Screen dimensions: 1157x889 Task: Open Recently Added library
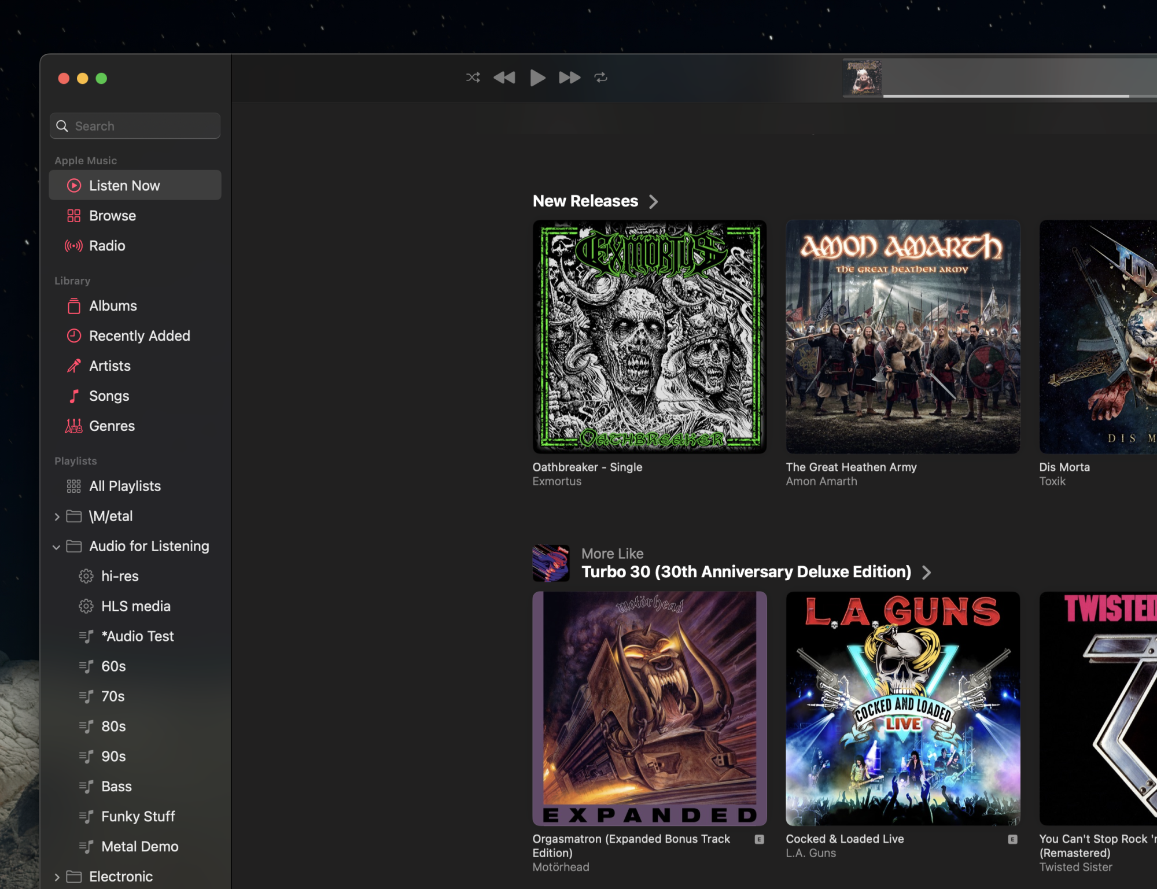135,335
